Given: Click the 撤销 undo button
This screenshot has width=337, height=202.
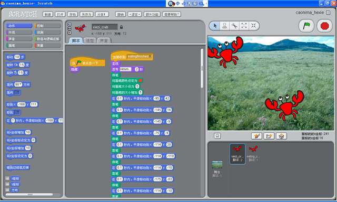Looking at the screenshot, I should pos(121,14).
